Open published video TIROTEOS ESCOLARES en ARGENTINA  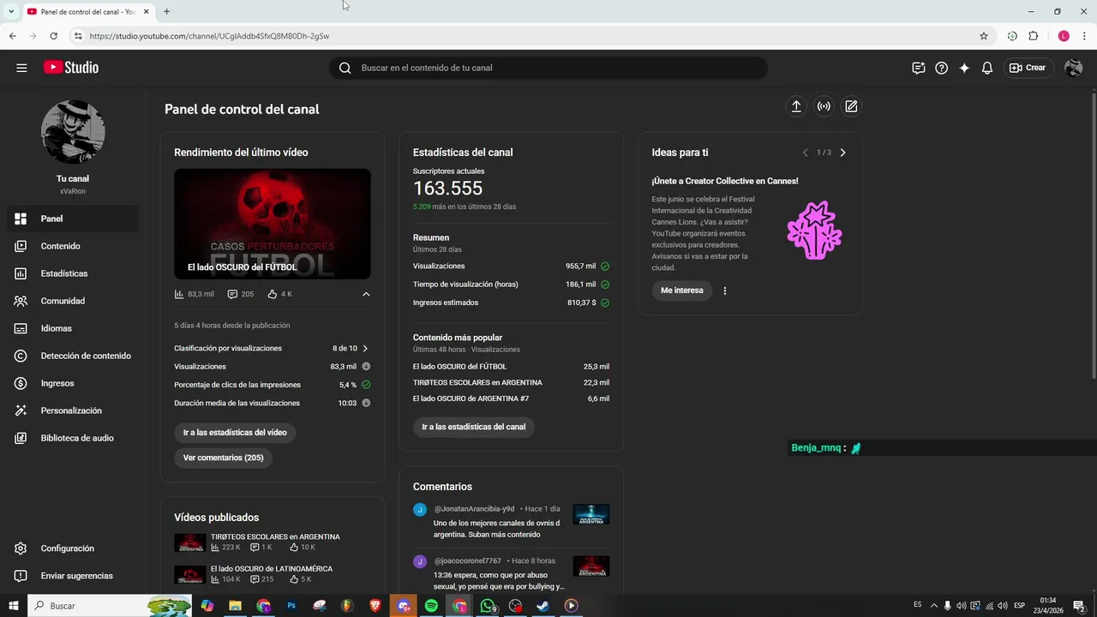275,537
